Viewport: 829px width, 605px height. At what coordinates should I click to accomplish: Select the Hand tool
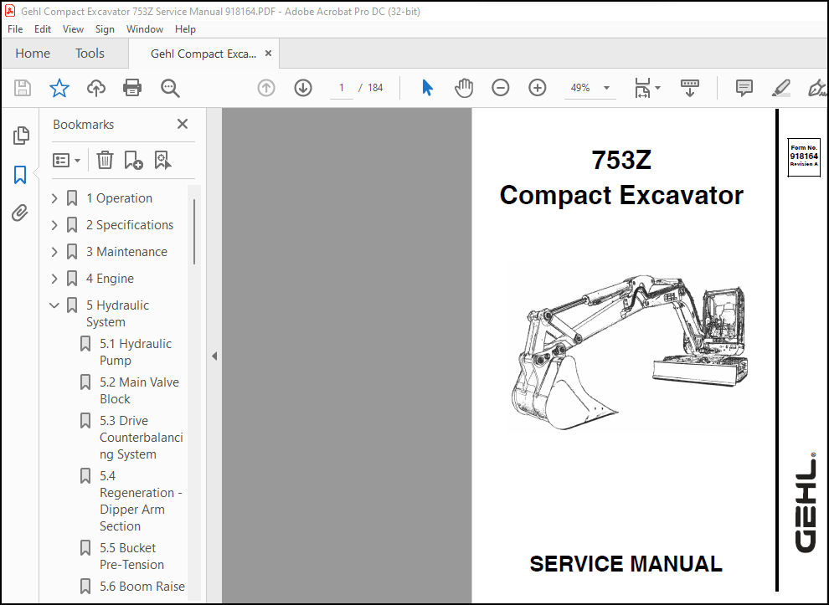tap(464, 88)
